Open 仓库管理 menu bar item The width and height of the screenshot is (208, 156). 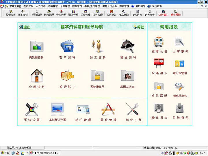point(65,6)
